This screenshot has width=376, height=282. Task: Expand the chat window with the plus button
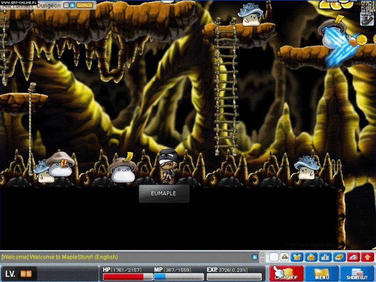255,257
